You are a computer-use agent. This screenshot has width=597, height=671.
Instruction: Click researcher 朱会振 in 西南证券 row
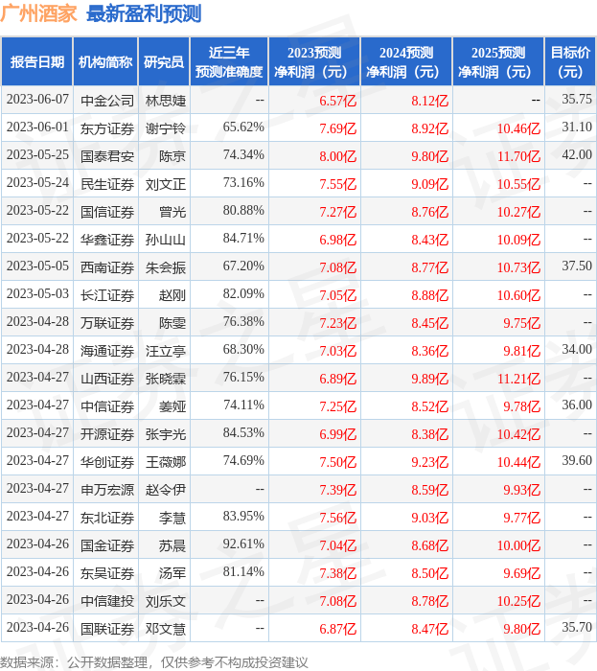(166, 266)
